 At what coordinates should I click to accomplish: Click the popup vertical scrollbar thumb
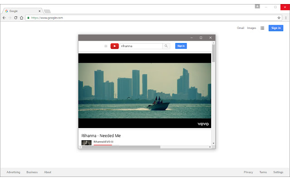point(213,53)
